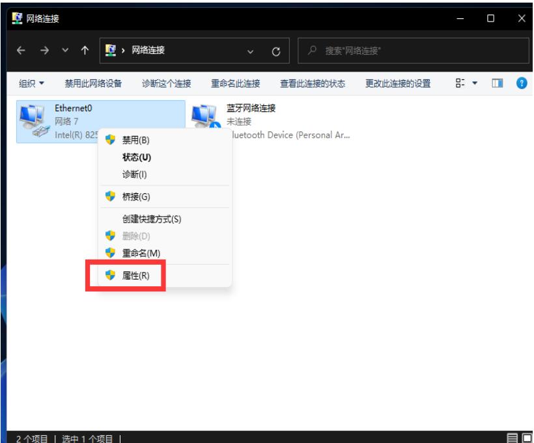
Task: Click the large icons view toggle in status bar
Action: click(526, 437)
